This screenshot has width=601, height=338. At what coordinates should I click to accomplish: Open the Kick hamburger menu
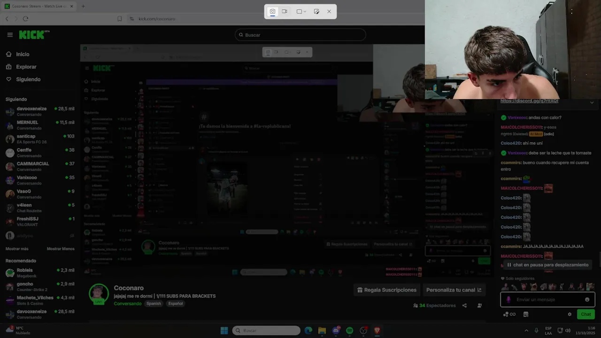pos(10,35)
